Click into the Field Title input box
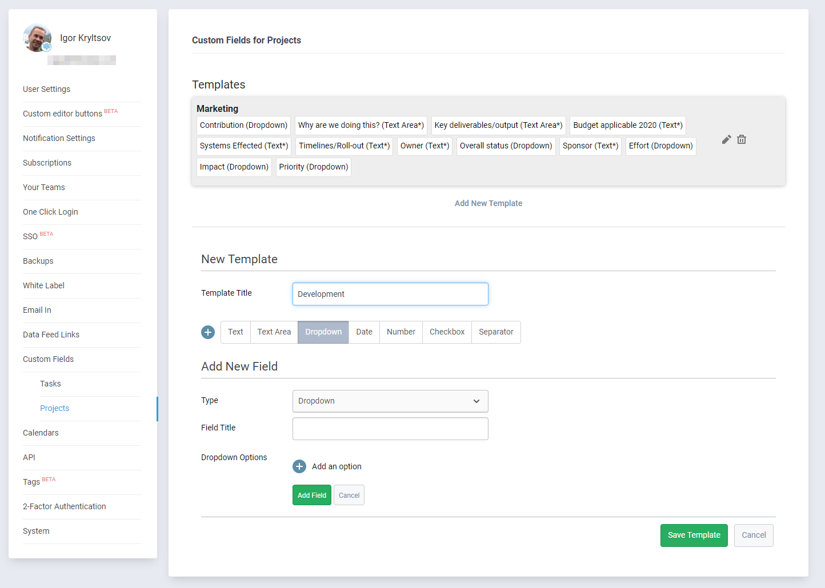The width and height of the screenshot is (825, 588). 390,429
